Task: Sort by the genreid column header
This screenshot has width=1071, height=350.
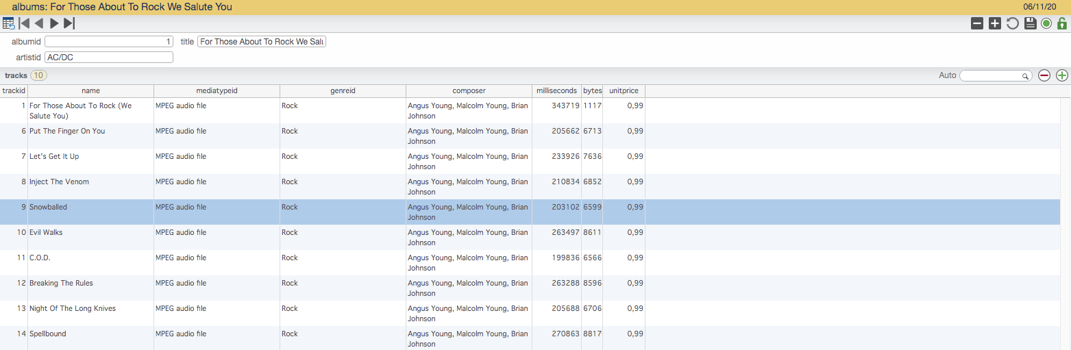Action: tap(343, 90)
